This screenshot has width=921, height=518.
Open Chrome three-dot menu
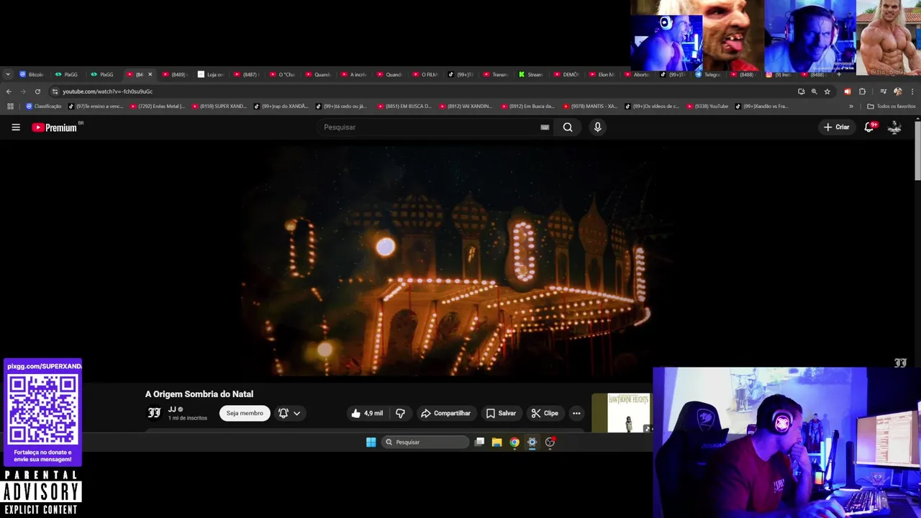click(x=912, y=91)
